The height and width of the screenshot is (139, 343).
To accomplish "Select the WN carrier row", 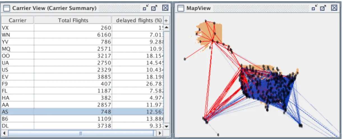I will pos(82,35).
